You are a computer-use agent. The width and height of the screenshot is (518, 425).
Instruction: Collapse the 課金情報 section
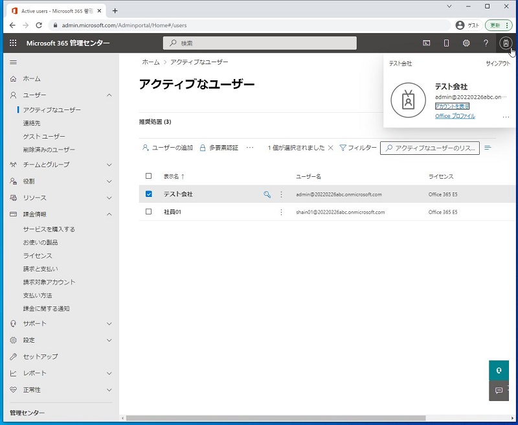click(109, 214)
